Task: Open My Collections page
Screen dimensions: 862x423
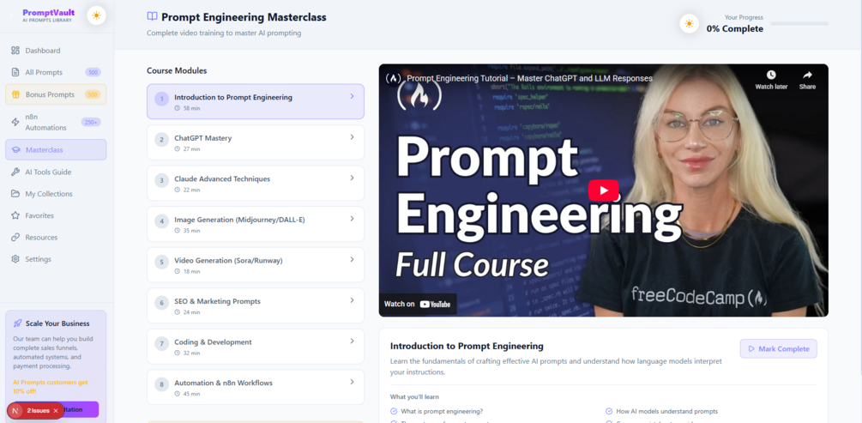Action: [x=56, y=194]
